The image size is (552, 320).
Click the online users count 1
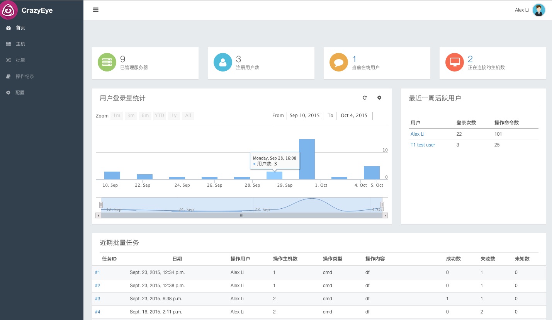(x=354, y=59)
